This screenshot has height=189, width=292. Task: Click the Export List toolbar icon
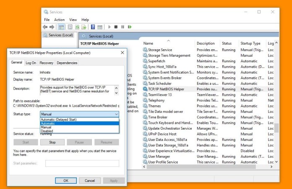coord(84,27)
